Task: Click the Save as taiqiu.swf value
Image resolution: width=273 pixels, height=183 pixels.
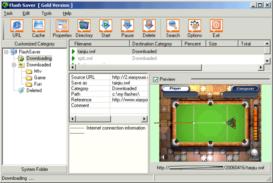Action: click(129, 83)
